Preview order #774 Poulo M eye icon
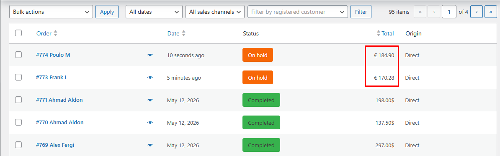500x156 pixels. coord(150,55)
